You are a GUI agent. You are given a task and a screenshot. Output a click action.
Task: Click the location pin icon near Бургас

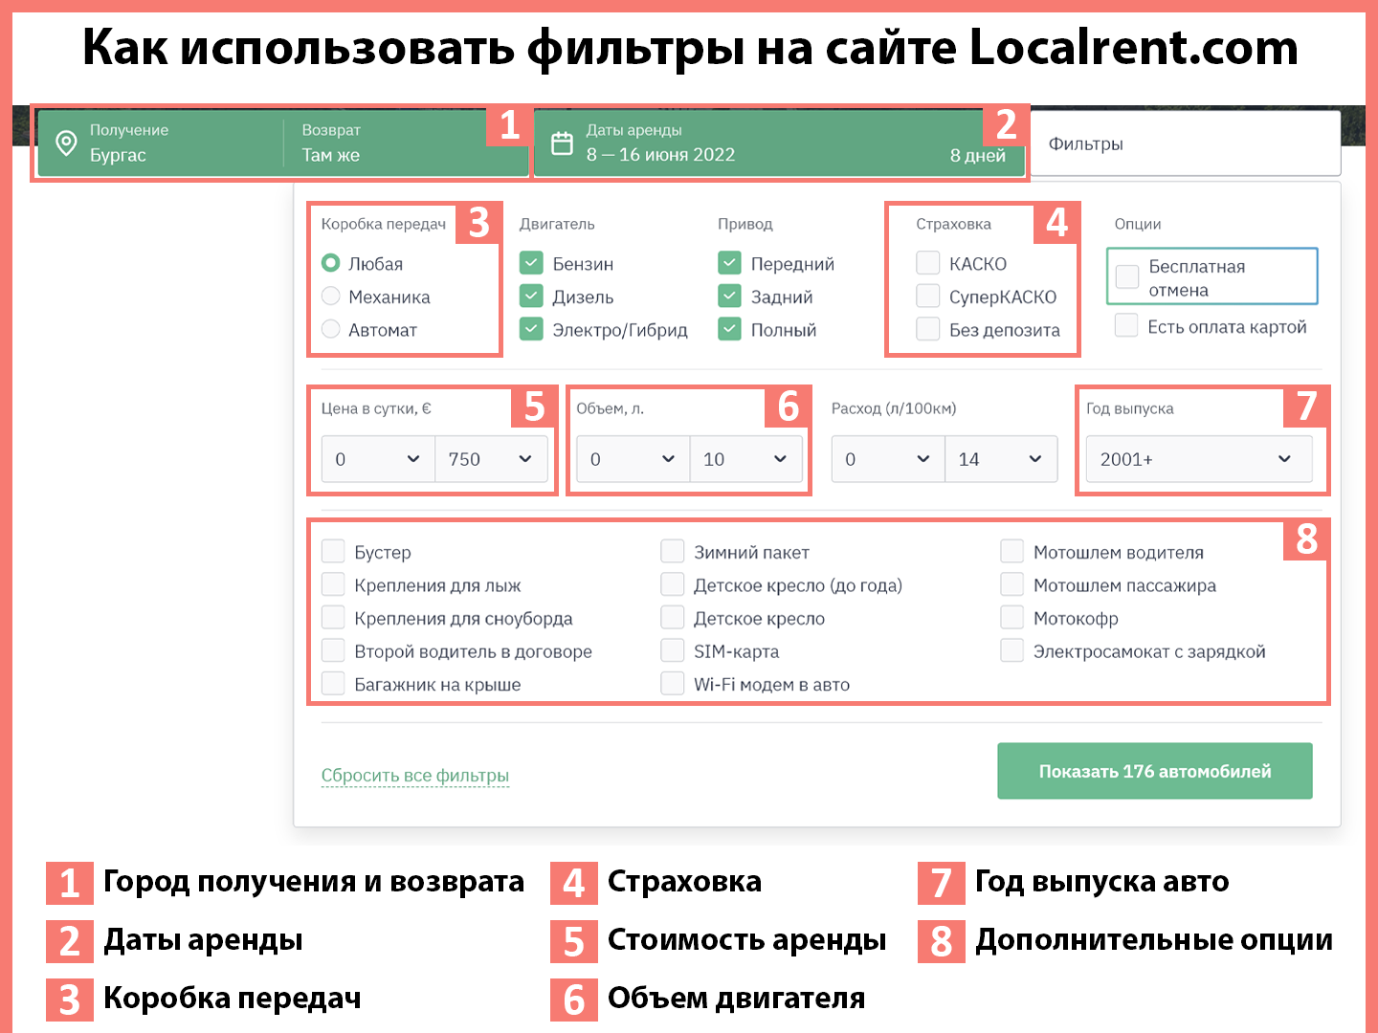click(66, 143)
